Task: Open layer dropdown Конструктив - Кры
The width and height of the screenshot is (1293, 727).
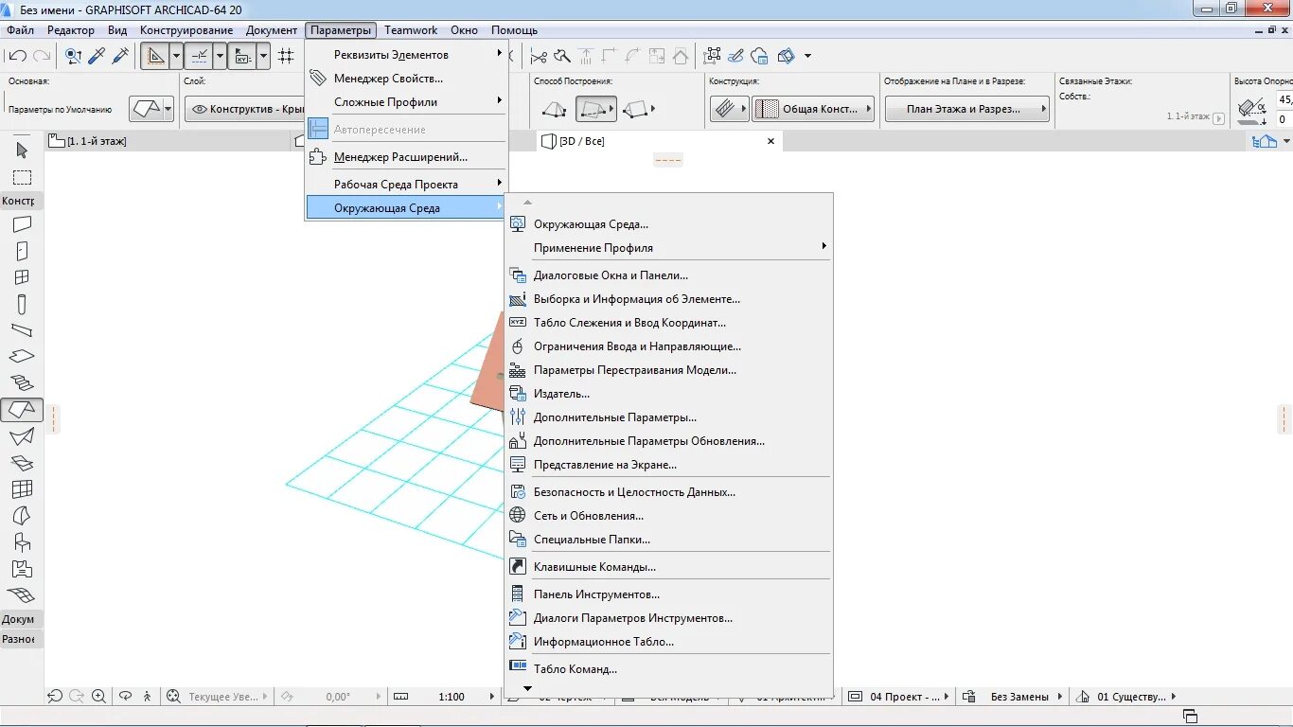Action: (x=245, y=109)
